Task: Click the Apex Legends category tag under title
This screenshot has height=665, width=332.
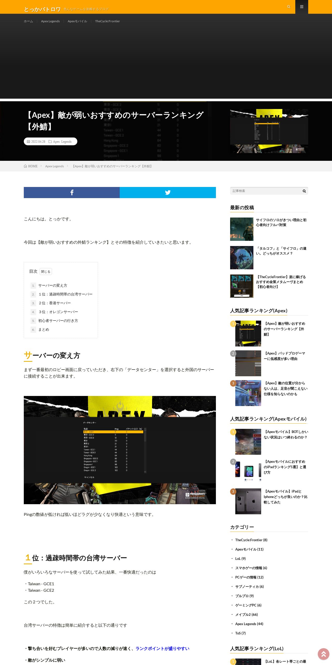Action: point(62,142)
